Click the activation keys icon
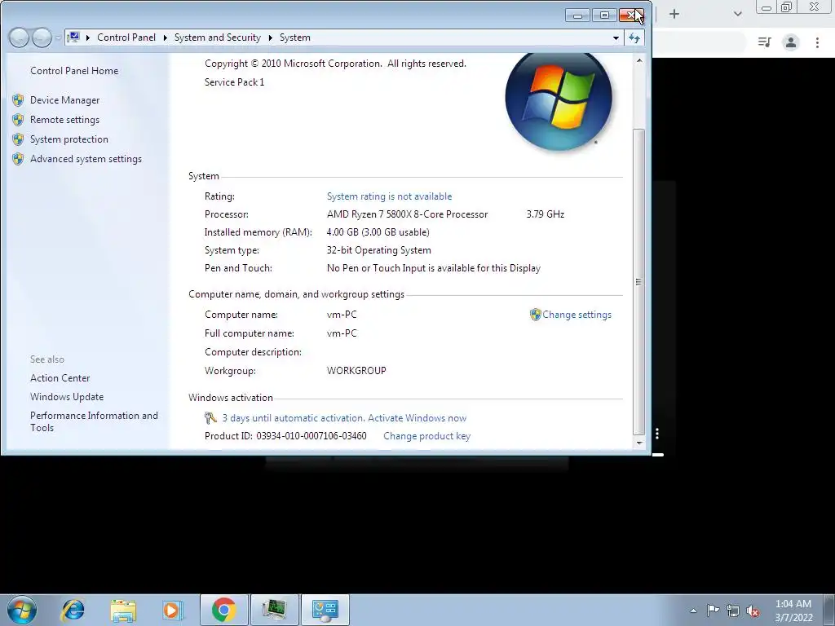This screenshot has width=835, height=626. [x=210, y=418]
